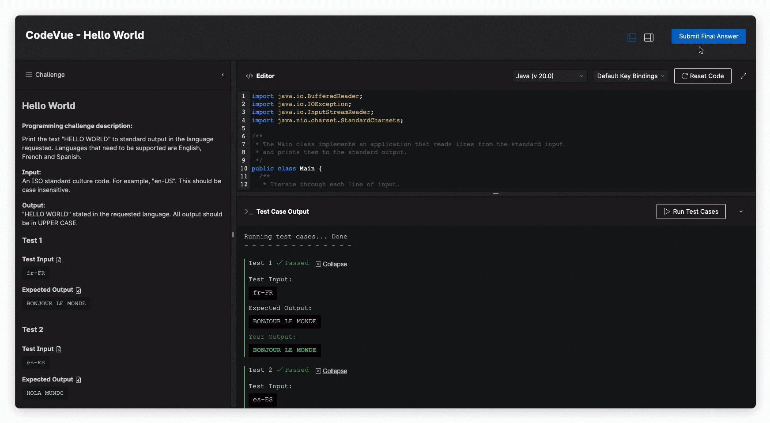Click the import BufferedReader code line
This screenshot has height=423, width=770.
307,96
